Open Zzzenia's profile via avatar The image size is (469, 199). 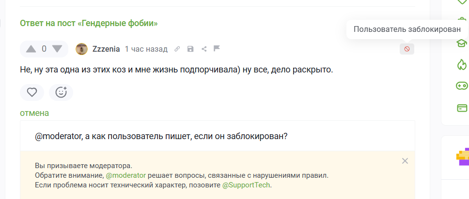click(81, 49)
